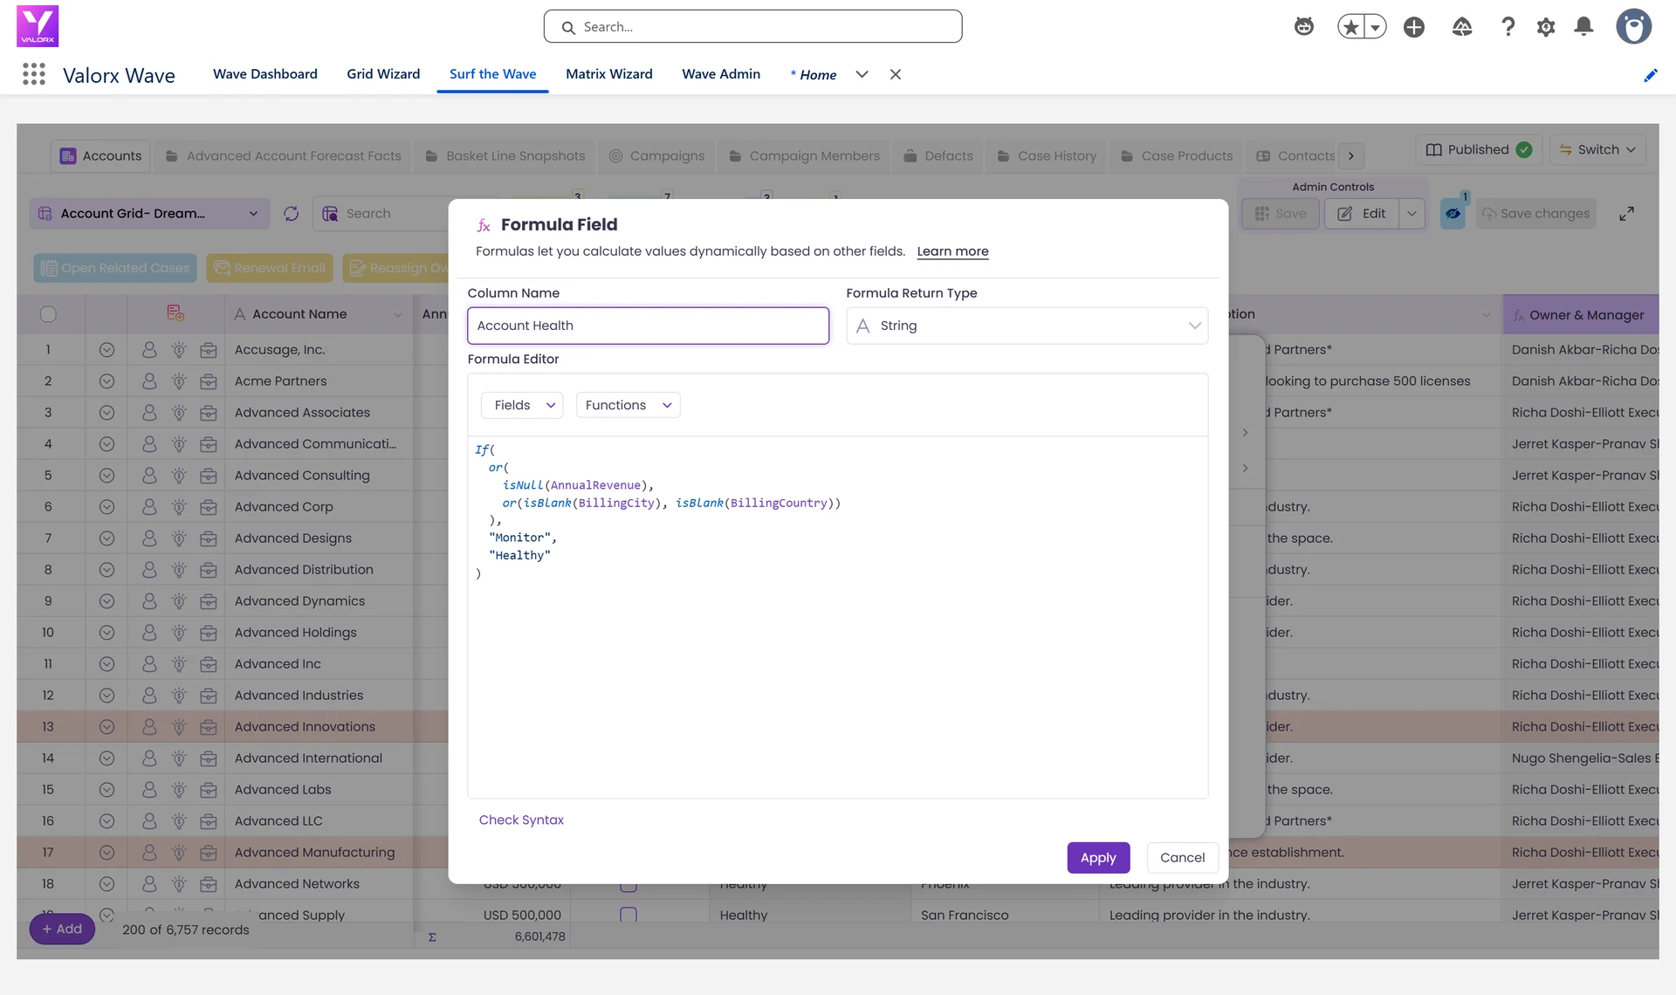Open the Account Grid selector dropdown
This screenshot has width=1676, height=995.
click(x=149, y=214)
